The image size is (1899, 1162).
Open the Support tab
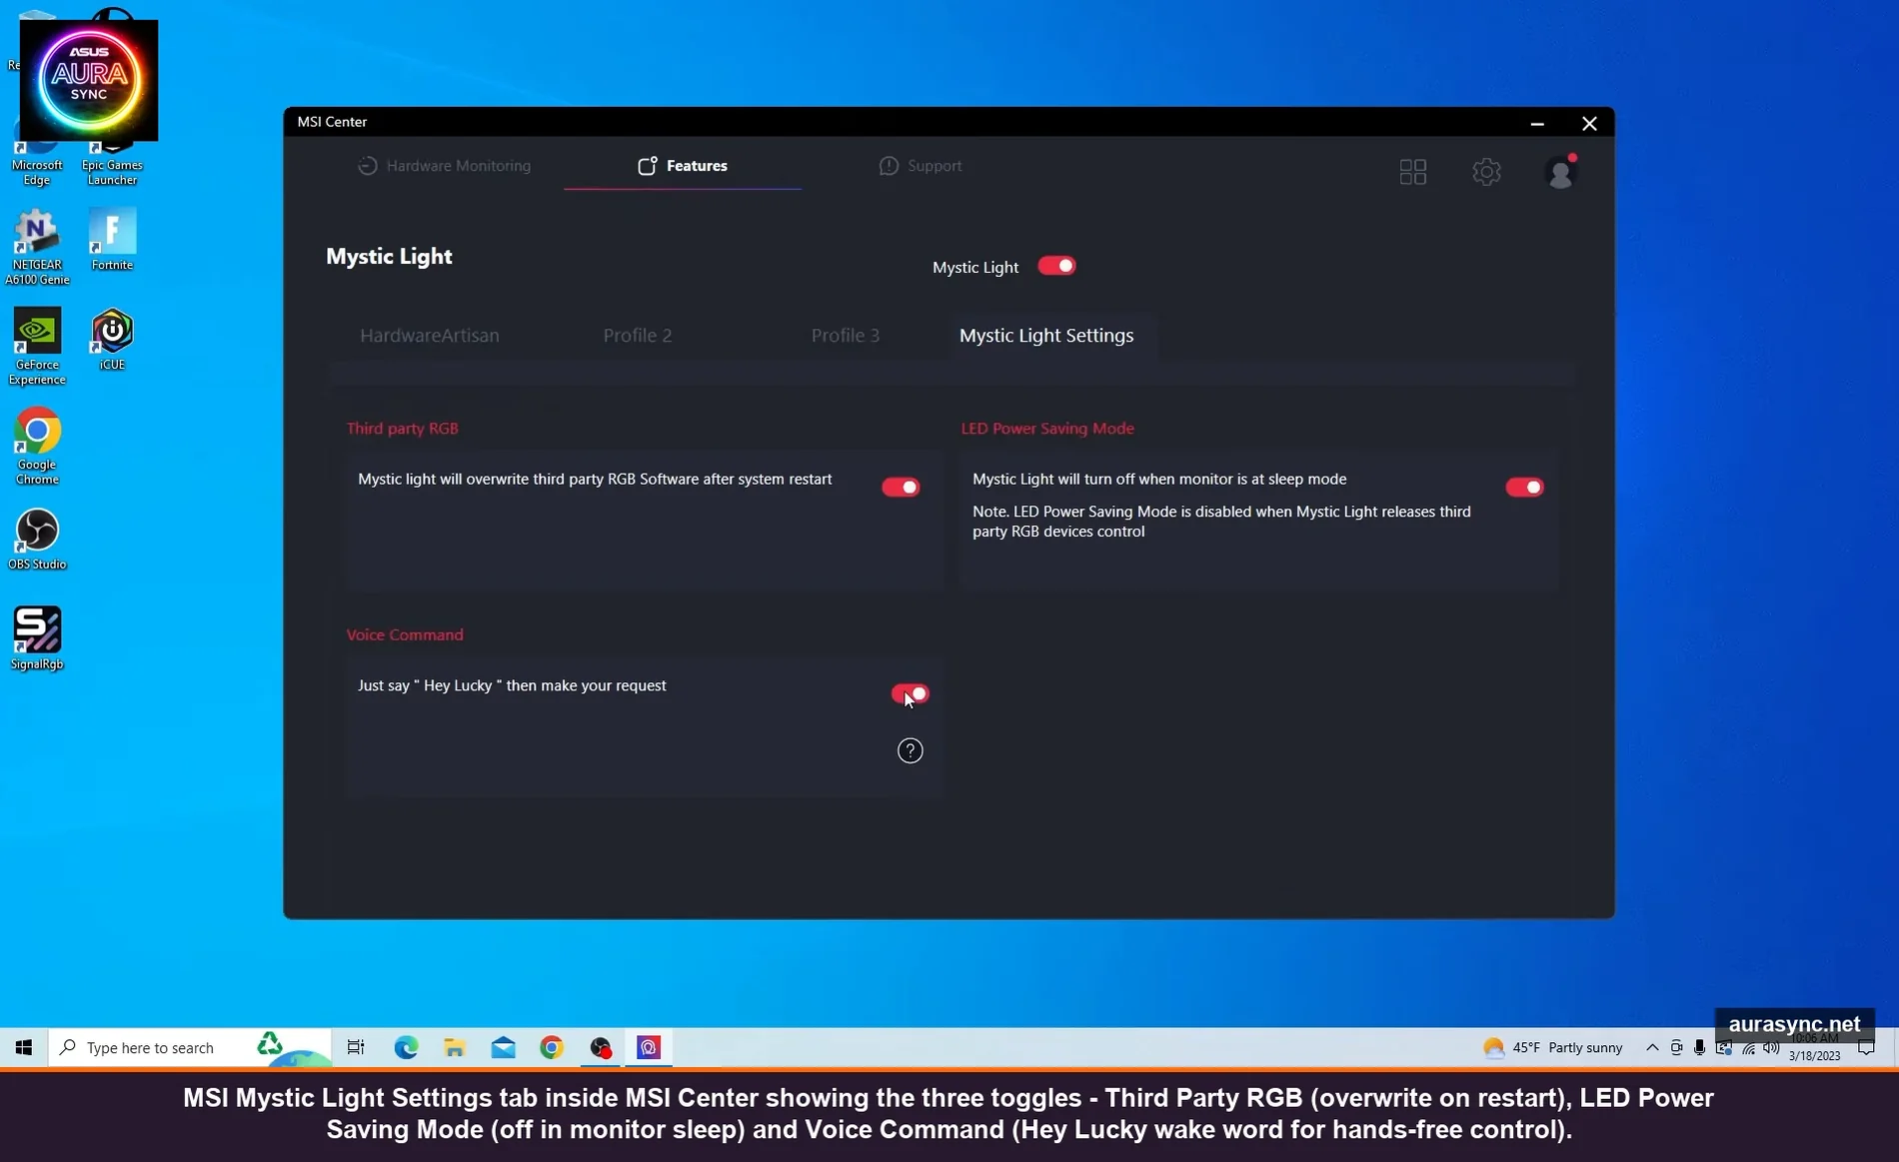click(921, 166)
